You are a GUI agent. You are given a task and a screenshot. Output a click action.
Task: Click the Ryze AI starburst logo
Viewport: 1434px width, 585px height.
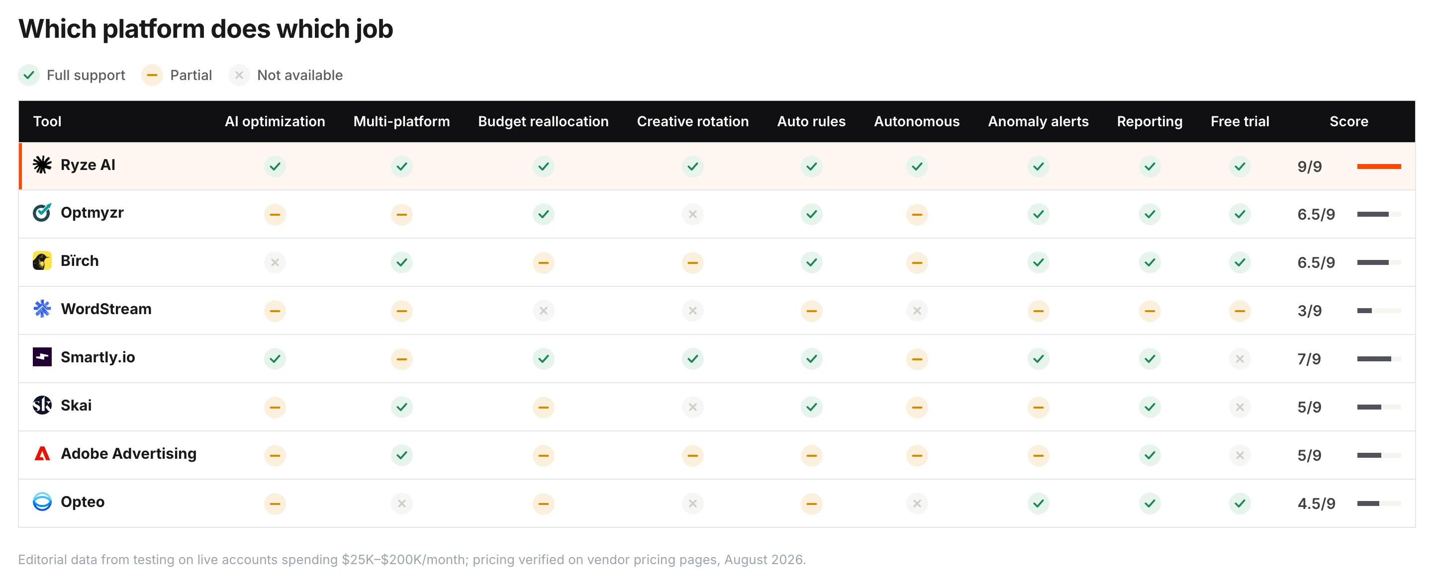point(42,165)
